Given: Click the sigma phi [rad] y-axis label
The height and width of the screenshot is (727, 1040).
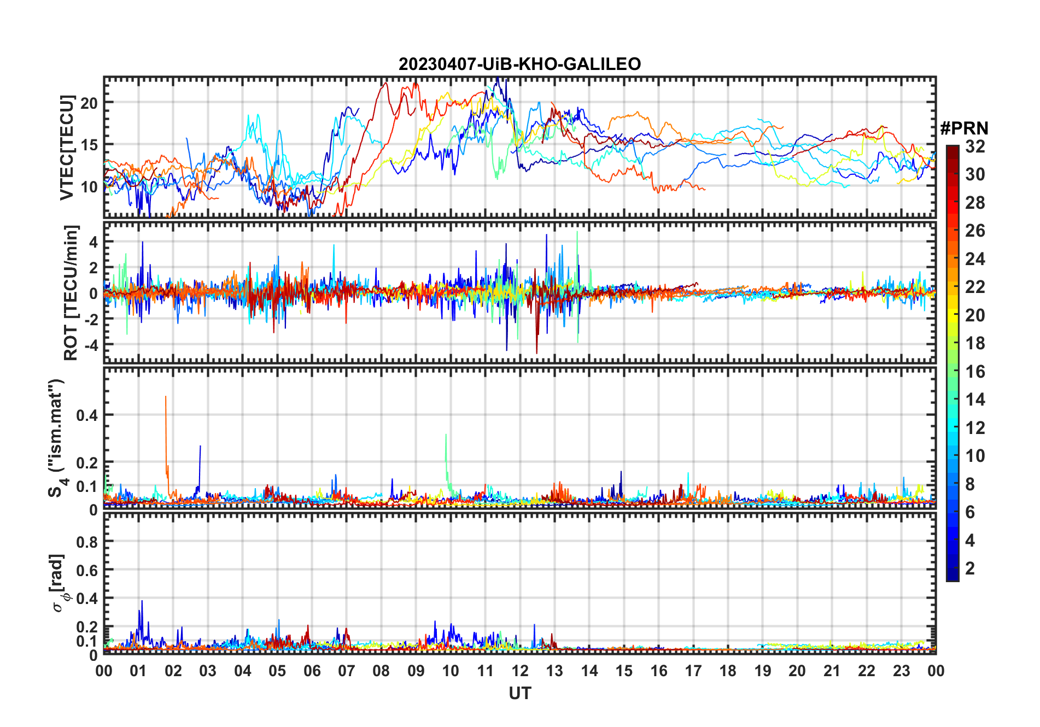Looking at the screenshot, I should pyautogui.click(x=60, y=583).
